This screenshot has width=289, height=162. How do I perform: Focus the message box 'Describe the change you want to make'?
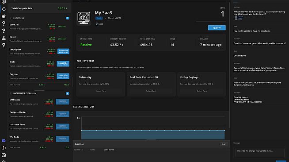(260, 152)
